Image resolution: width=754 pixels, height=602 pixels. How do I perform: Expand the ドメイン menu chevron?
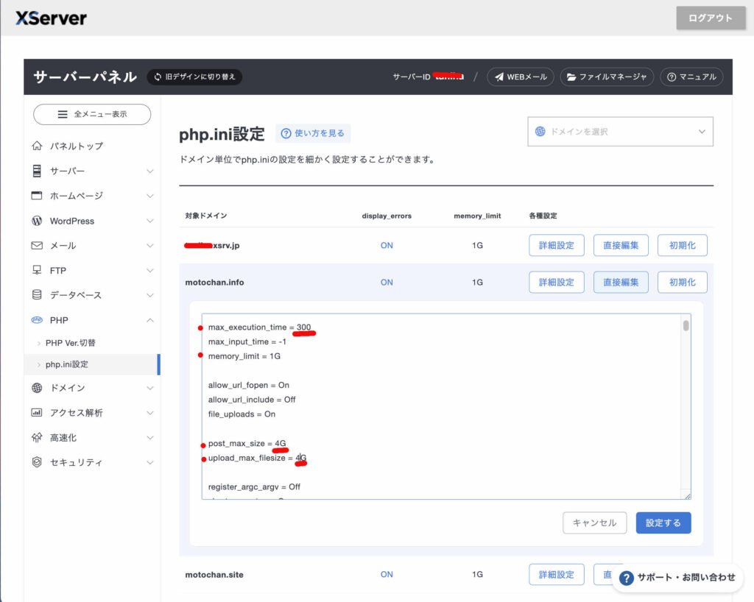click(x=150, y=388)
